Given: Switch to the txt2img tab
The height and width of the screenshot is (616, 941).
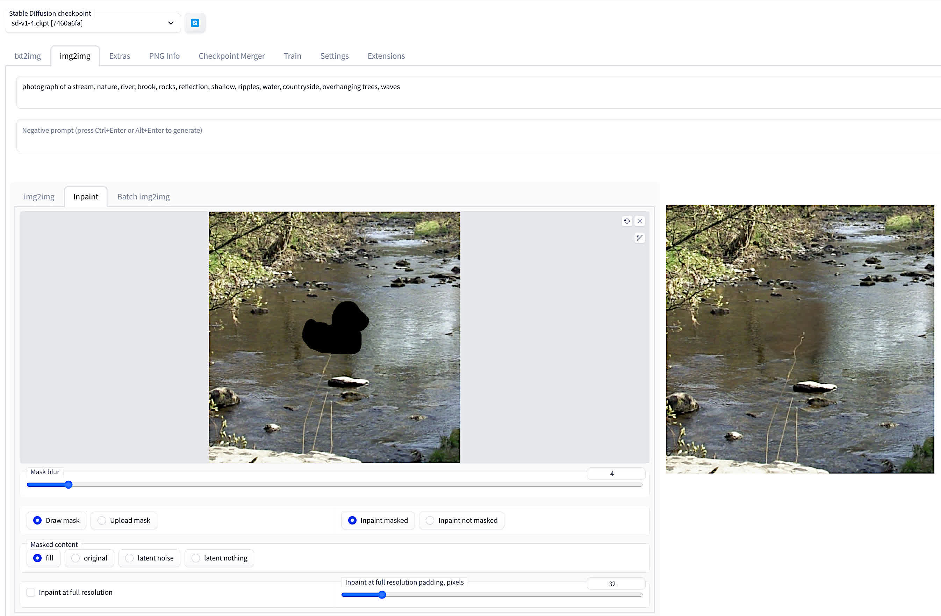Looking at the screenshot, I should (28, 56).
